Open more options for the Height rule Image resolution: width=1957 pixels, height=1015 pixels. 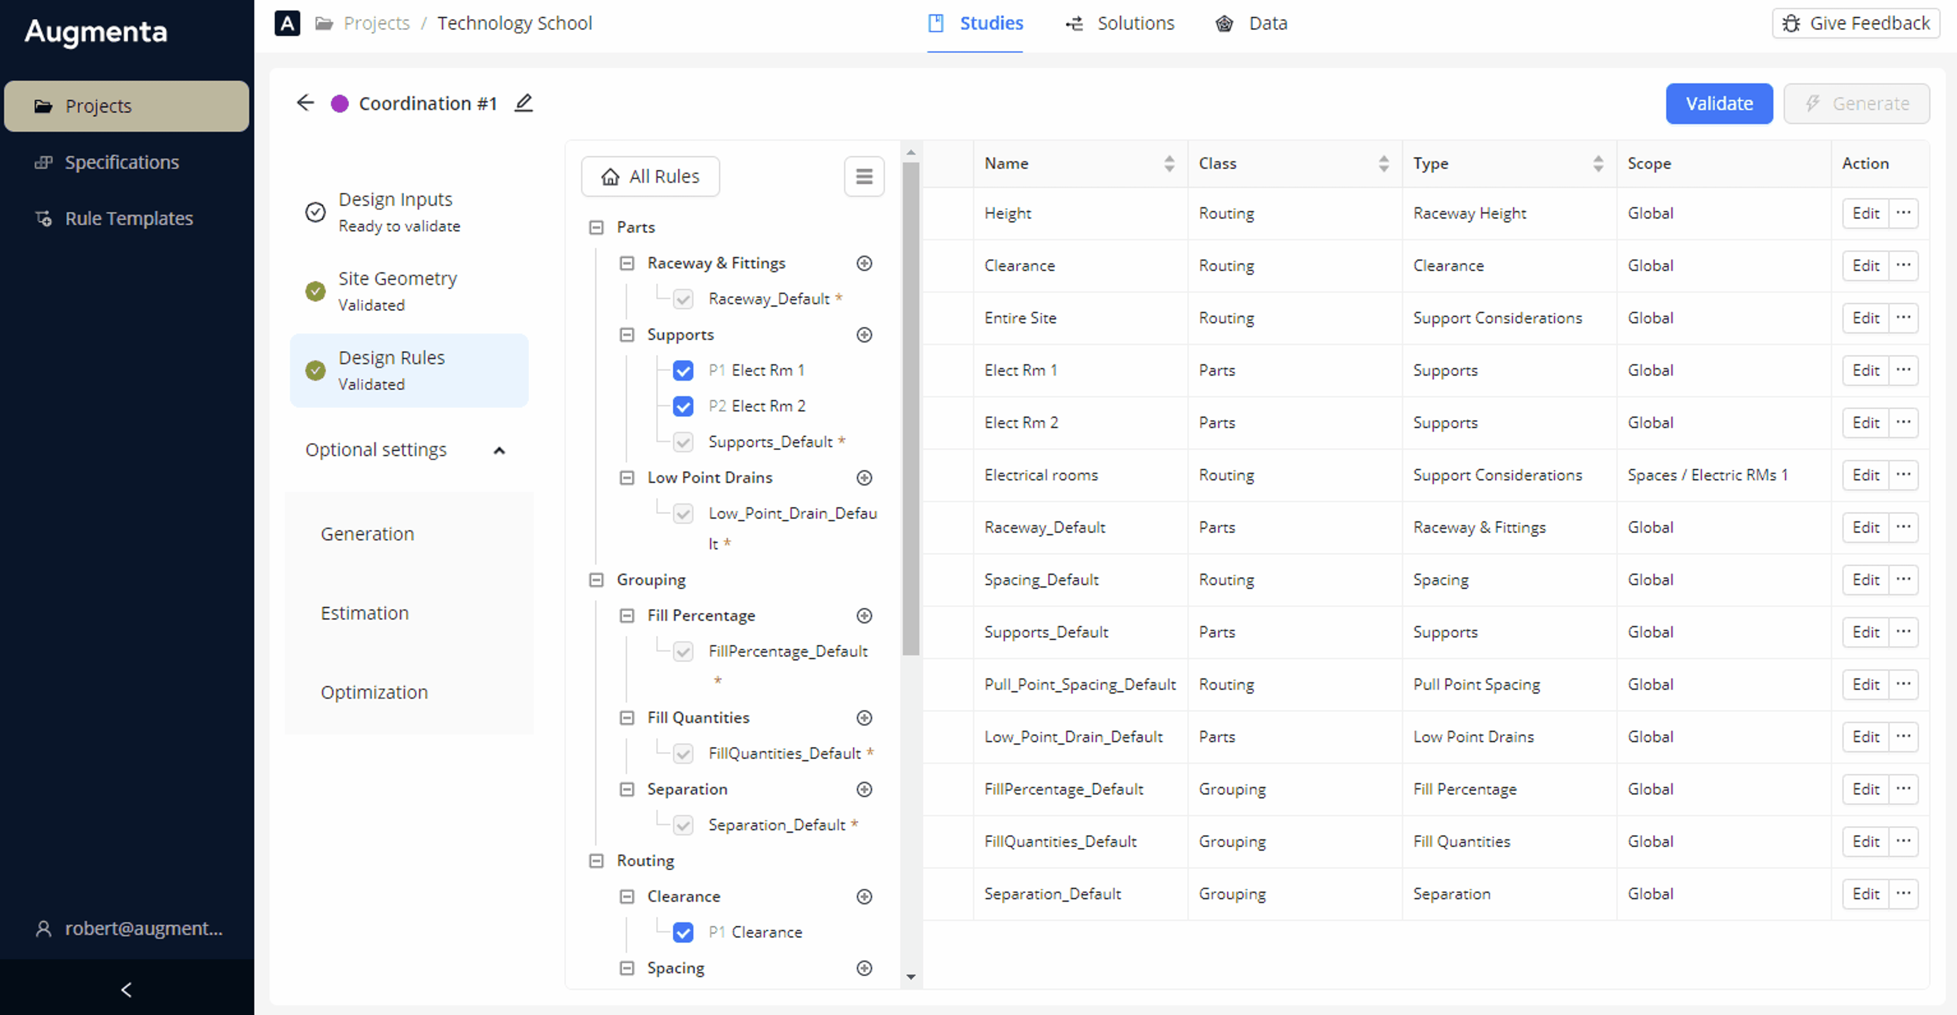pos(1903,213)
